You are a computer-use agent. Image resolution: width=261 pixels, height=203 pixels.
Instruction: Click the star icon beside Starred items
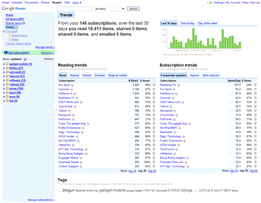24,23
